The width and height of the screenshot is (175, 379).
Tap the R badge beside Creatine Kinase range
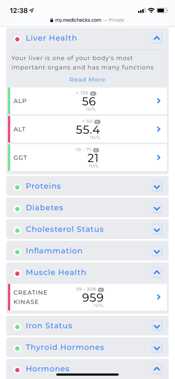coord(101,289)
